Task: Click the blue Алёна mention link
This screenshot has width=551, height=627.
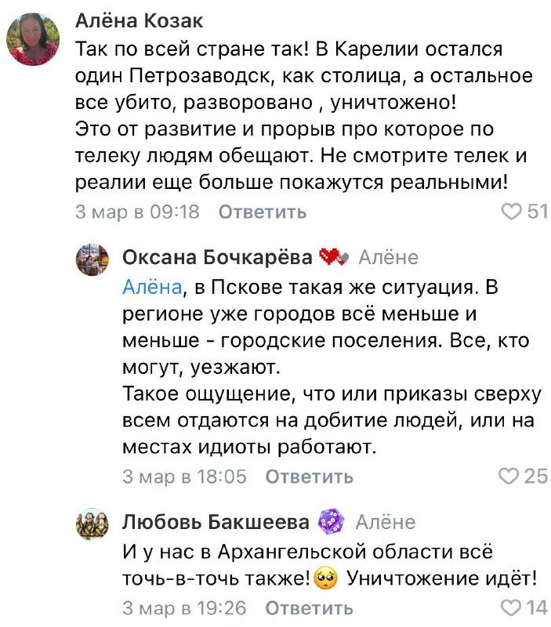Action: click(152, 287)
